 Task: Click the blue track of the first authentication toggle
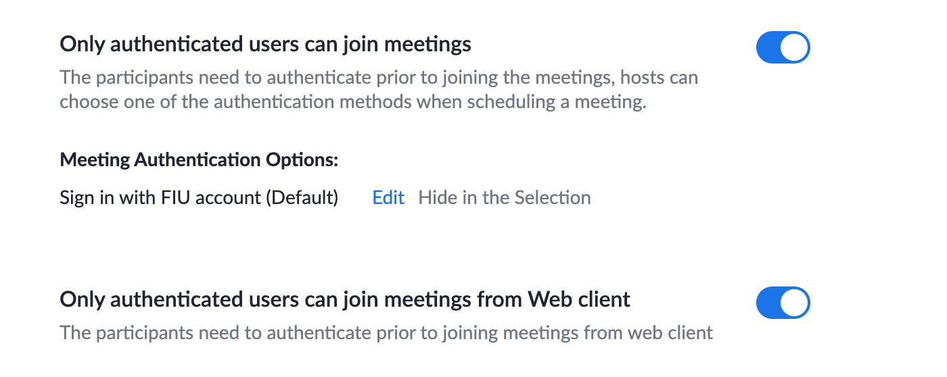(768, 47)
